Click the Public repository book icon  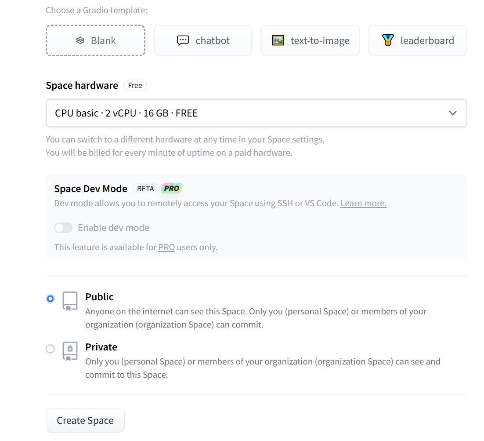point(70,301)
